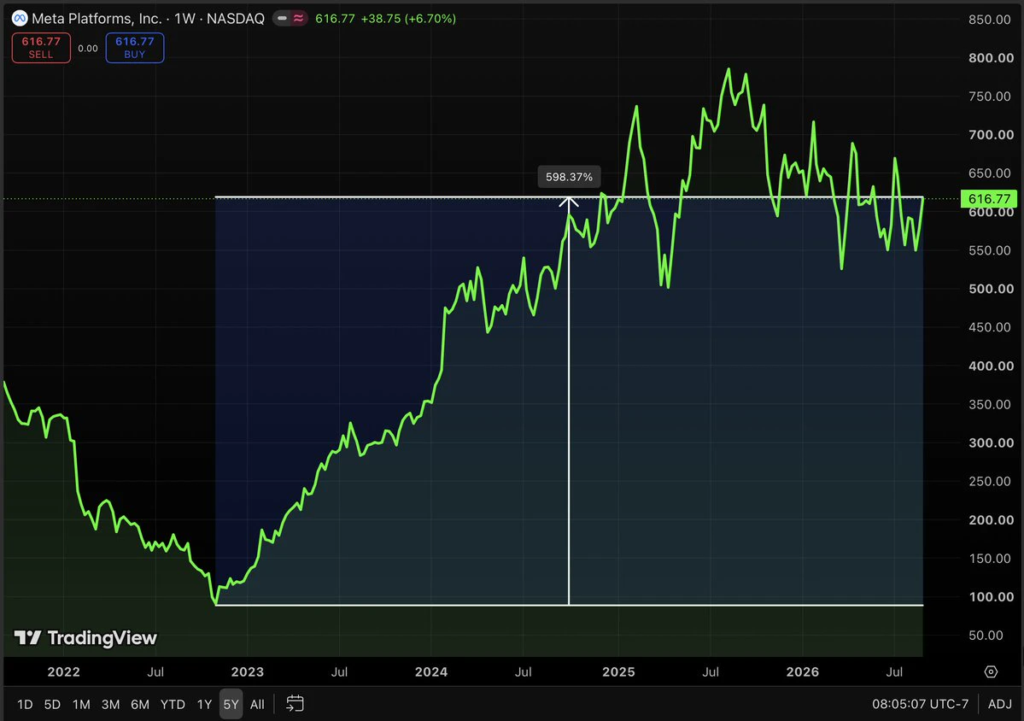This screenshot has height=721, width=1024.
Task: Click the 2024 label on time axis
Action: pos(431,672)
